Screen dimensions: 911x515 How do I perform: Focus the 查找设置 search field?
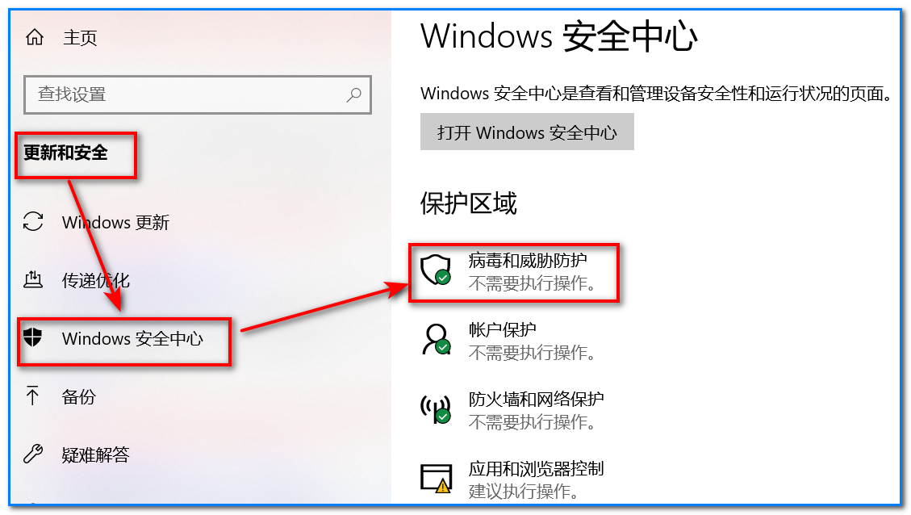198,94
